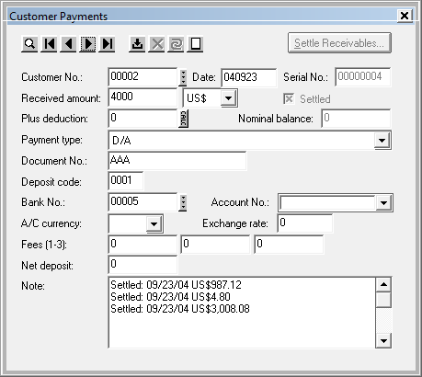Go to the first record
This screenshot has width=422, height=377.
pyautogui.click(x=49, y=44)
